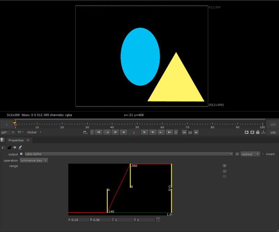Screen dimensions: 279x232
Task: Toggle the equals button beside replace dropdown
Action: pos(237,154)
